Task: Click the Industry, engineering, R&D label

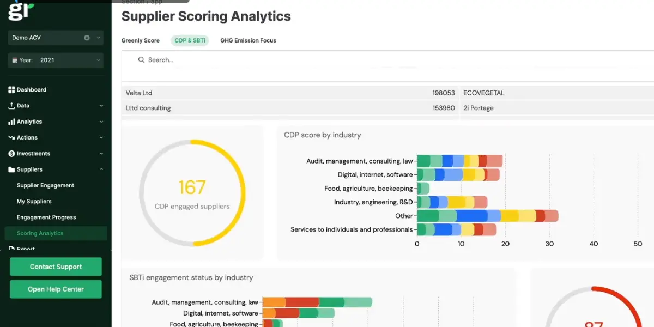Action: pyautogui.click(x=374, y=202)
